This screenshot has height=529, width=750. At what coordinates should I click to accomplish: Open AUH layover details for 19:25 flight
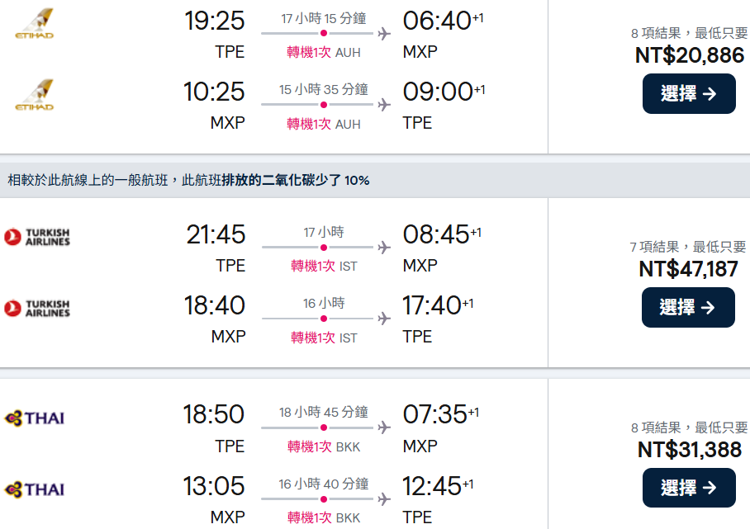coord(324,53)
